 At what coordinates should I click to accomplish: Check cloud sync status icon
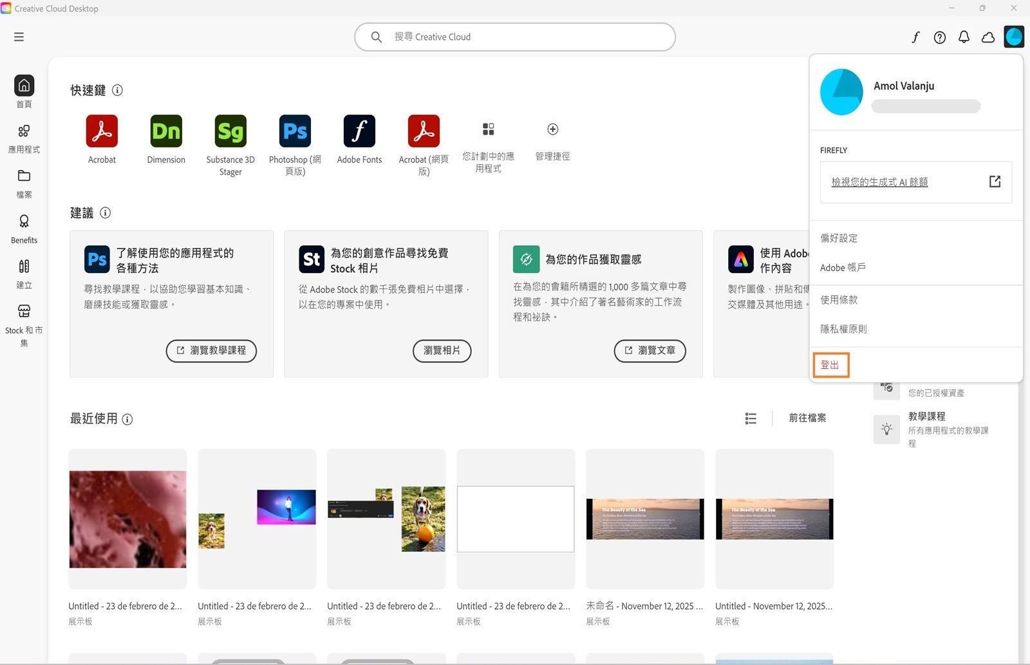[988, 37]
